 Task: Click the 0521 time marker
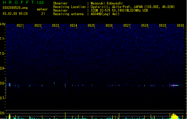[x=20, y=26]
